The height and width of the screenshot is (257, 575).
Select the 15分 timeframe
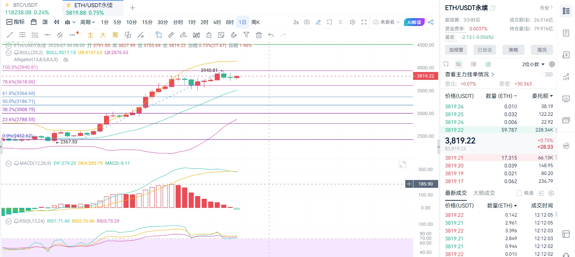tap(147, 22)
